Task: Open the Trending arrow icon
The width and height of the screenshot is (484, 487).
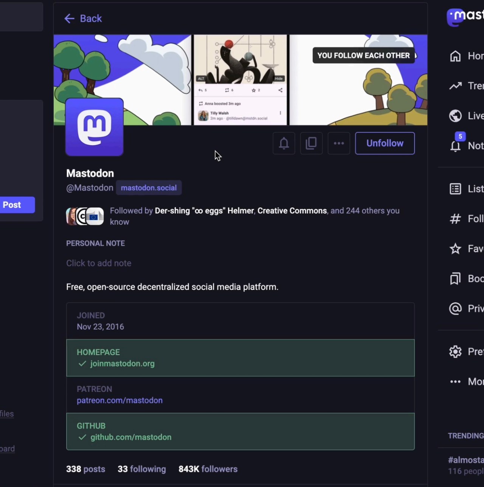Action: point(455,86)
